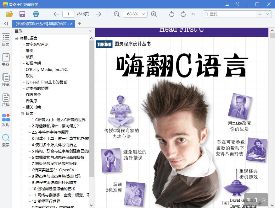The width and height of the screenshot is (275, 208).
Task: Click outline panel scrollbar up arrow
Action: point(91,38)
